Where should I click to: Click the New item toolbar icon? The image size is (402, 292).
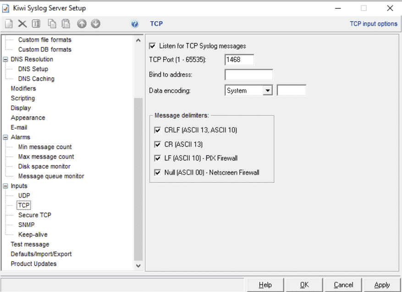[x=9, y=24]
